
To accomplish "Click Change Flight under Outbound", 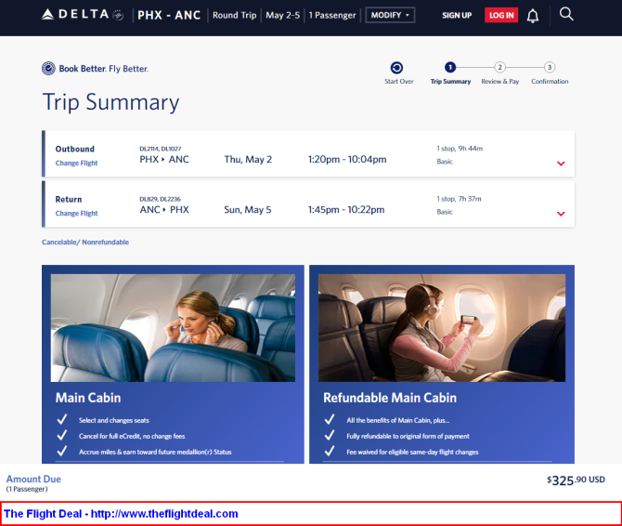I will 76,163.
